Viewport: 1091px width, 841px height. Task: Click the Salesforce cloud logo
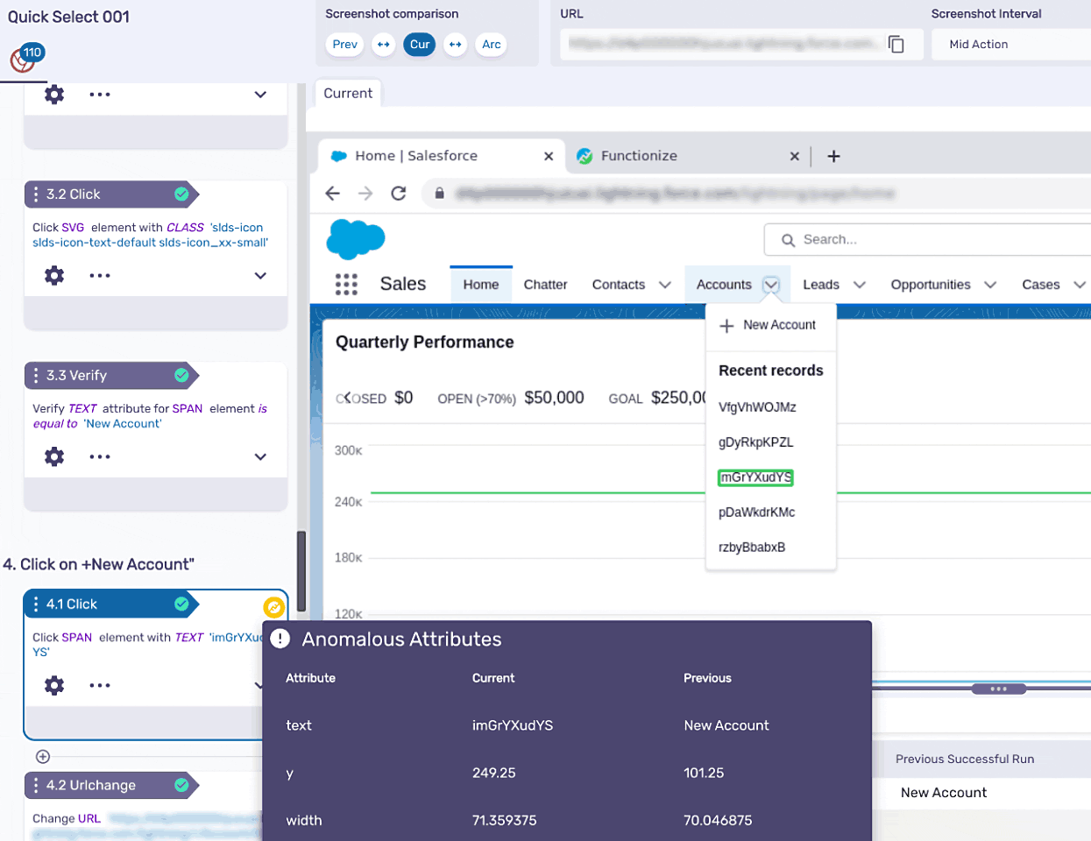(x=356, y=239)
